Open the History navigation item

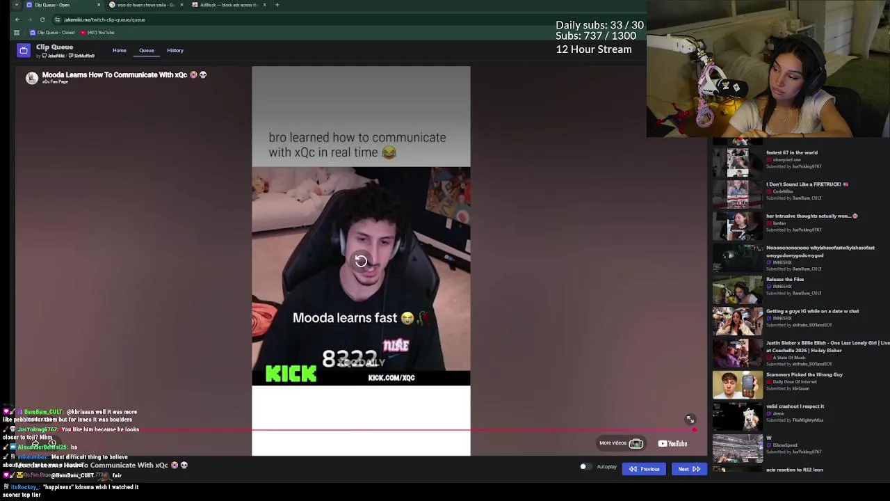[x=175, y=50]
